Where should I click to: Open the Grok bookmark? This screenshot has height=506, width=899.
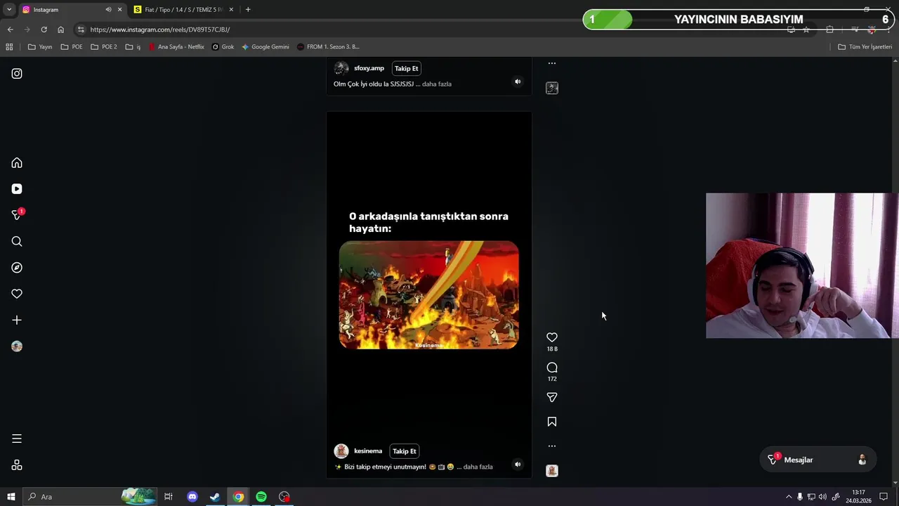(x=223, y=47)
